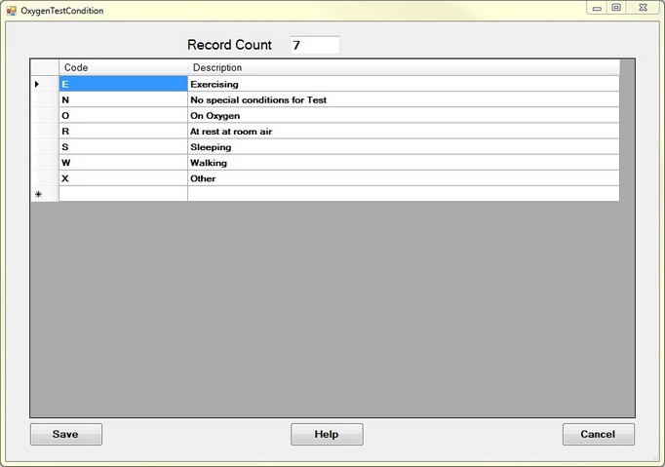Click the OxygenTestCondition window title icon
The width and height of the screenshot is (665, 467).
(x=12, y=11)
